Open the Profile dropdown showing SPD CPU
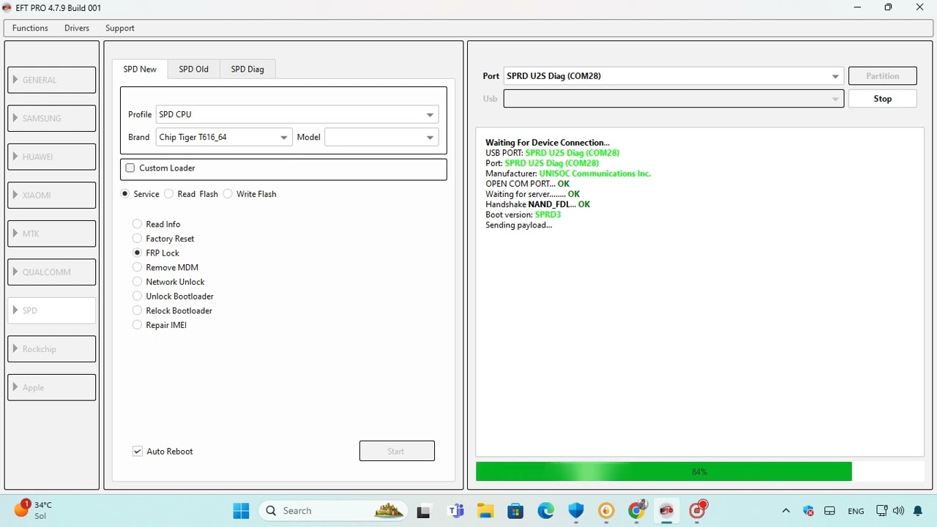The image size is (937, 527). coord(297,114)
